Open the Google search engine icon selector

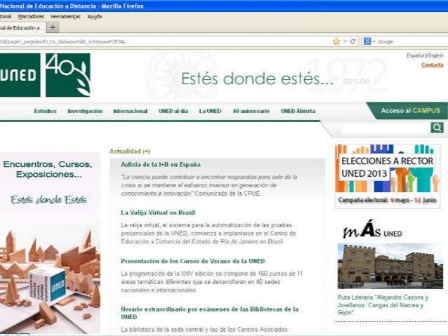(369, 41)
